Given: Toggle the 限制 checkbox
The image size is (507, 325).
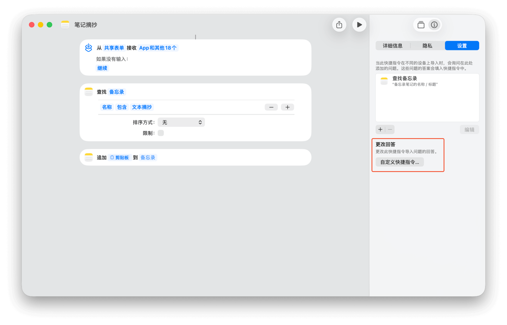Looking at the screenshot, I should [161, 133].
